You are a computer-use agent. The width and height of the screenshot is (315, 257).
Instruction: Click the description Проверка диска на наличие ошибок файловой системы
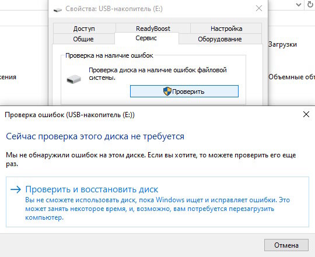[x=157, y=73]
